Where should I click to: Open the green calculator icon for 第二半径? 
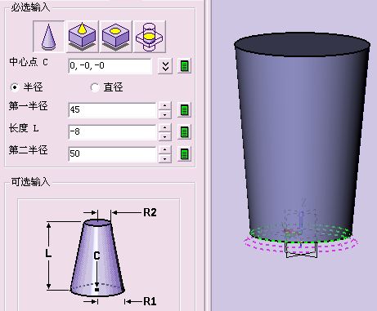[185, 154]
